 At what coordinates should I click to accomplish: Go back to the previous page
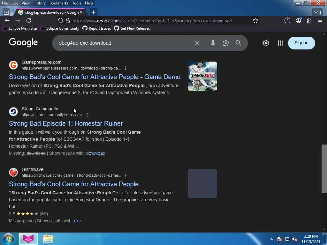coord(7,21)
